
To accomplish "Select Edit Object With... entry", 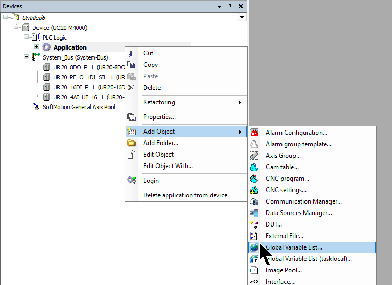I will [186, 166].
